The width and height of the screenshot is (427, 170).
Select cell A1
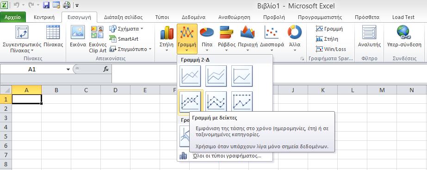click(27, 99)
